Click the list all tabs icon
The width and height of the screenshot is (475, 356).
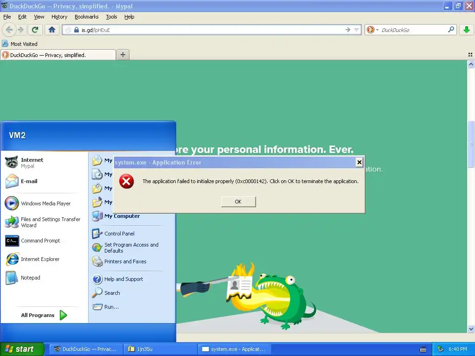pos(470,55)
